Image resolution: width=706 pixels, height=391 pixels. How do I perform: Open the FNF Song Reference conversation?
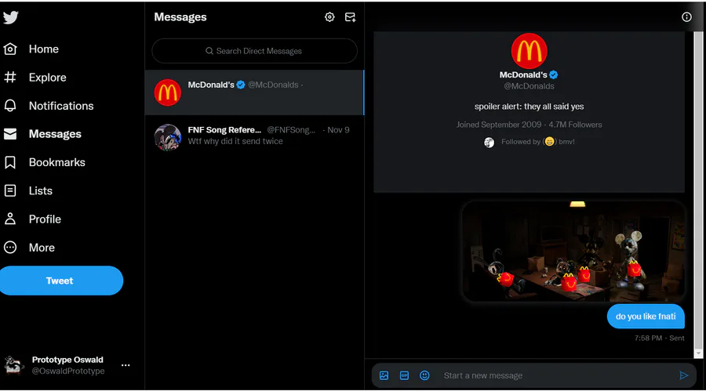click(x=254, y=136)
